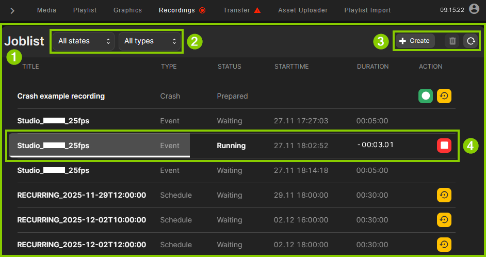Image resolution: width=486 pixels, height=257 pixels.
Task: Click the Prepared status text
Action: 233,96
